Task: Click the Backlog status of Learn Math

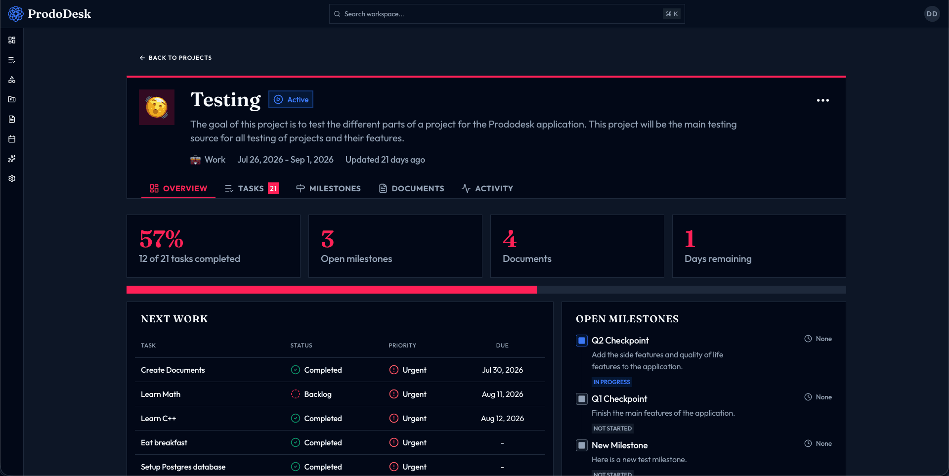Action: pyautogui.click(x=311, y=394)
